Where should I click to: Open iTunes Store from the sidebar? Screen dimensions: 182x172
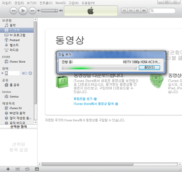point(17,62)
